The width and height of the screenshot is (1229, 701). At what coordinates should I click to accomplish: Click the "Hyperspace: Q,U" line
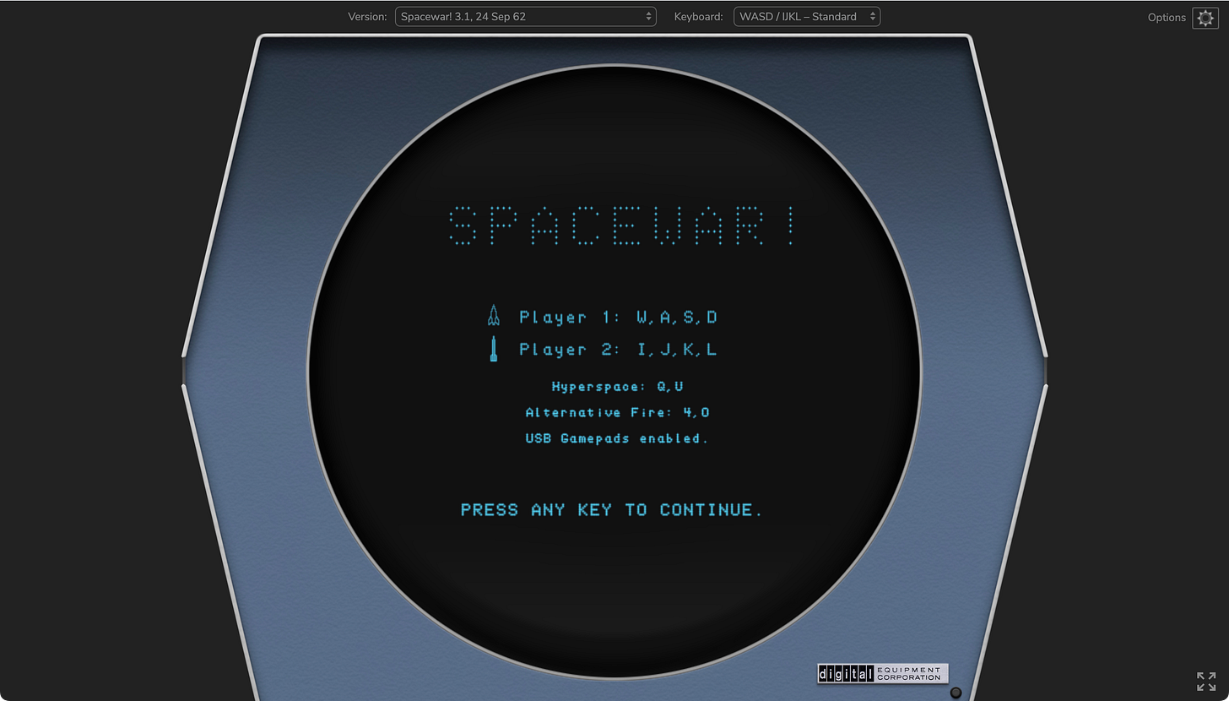(617, 386)
